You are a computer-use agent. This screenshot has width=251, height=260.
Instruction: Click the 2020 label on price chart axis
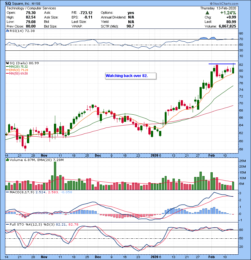click(x=154, y=156)
